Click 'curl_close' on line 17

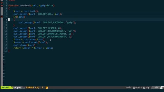20,45
